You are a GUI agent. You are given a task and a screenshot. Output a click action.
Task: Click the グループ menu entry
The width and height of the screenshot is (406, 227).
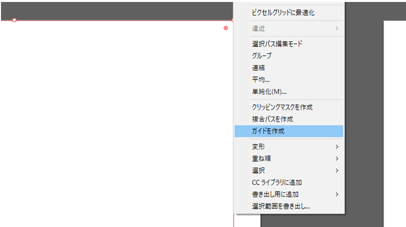(x=289, y=56)
